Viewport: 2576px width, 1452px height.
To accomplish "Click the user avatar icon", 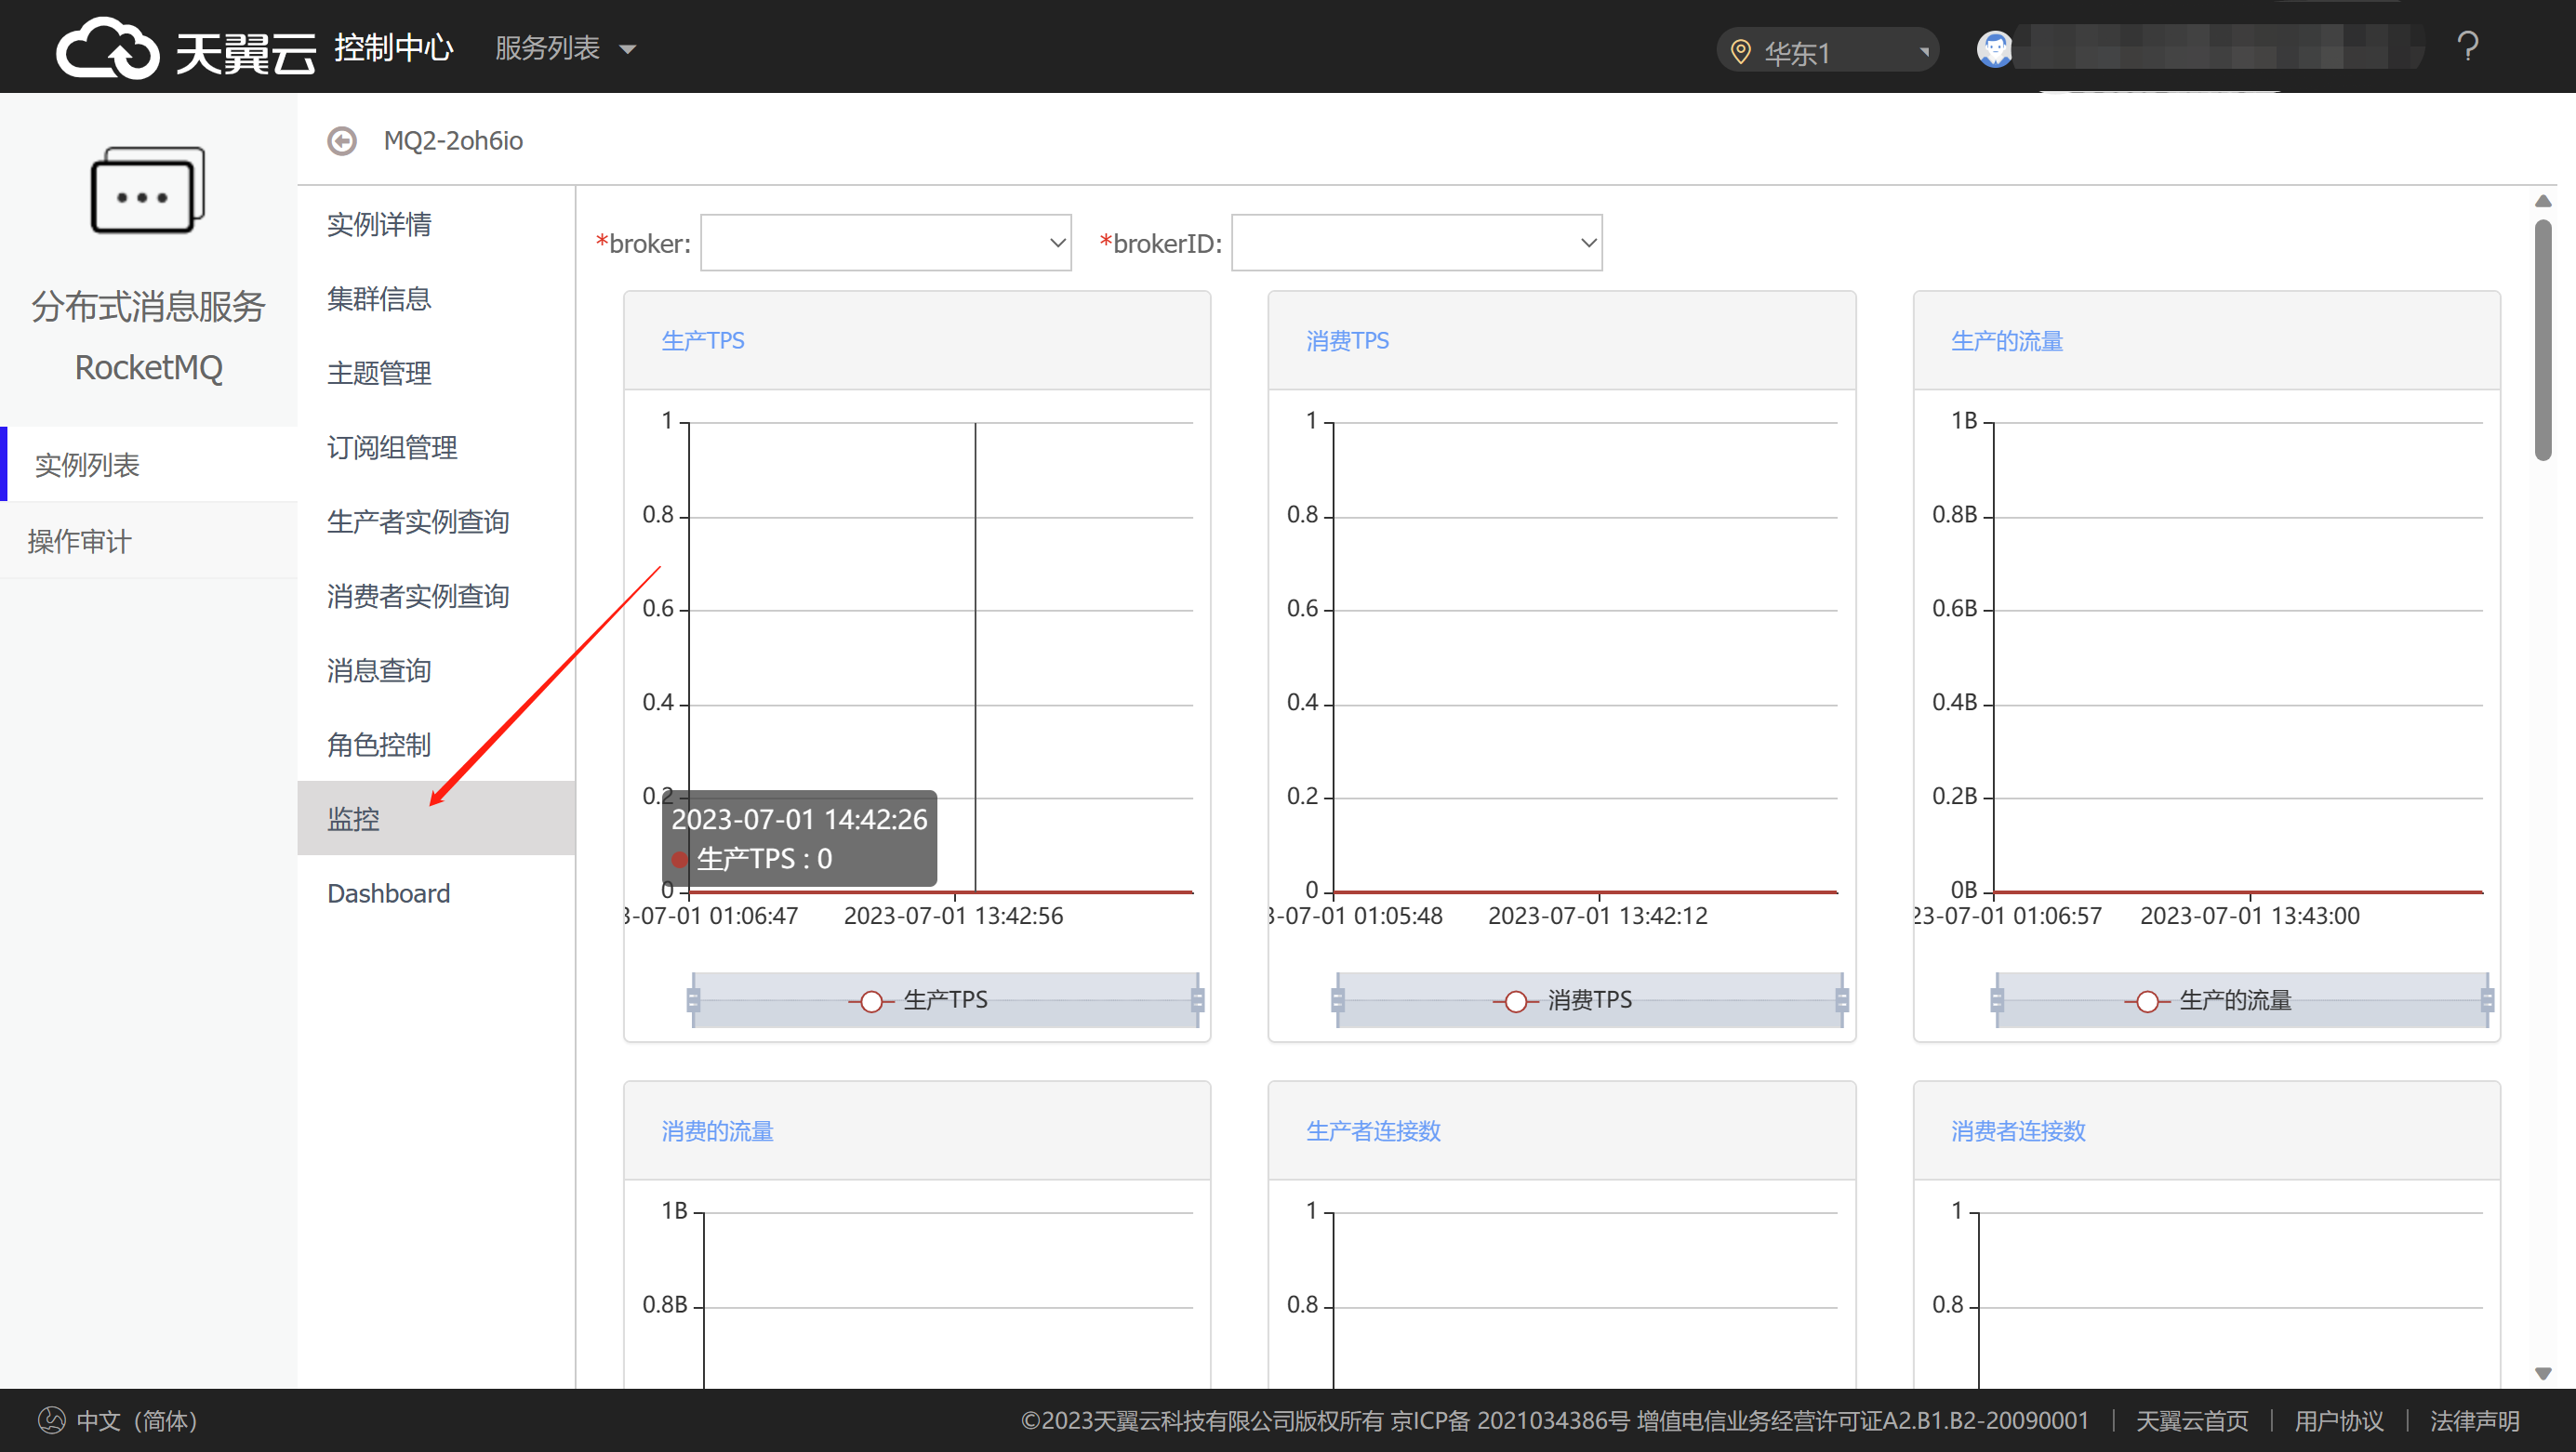I will pos(1994,48).
